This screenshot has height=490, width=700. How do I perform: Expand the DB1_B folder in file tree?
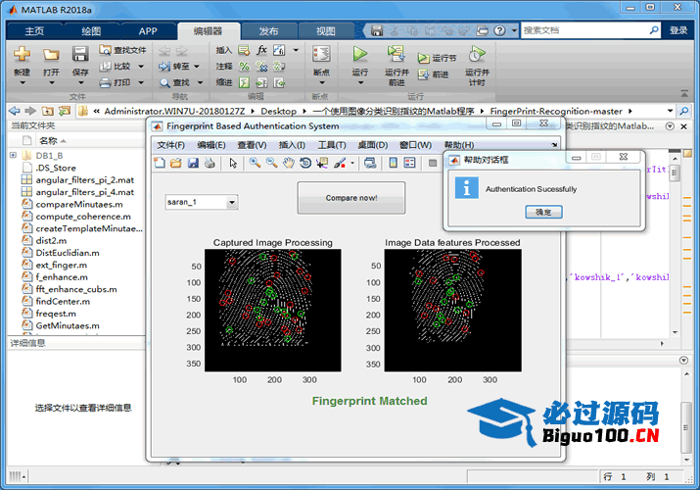coord(13,155)
